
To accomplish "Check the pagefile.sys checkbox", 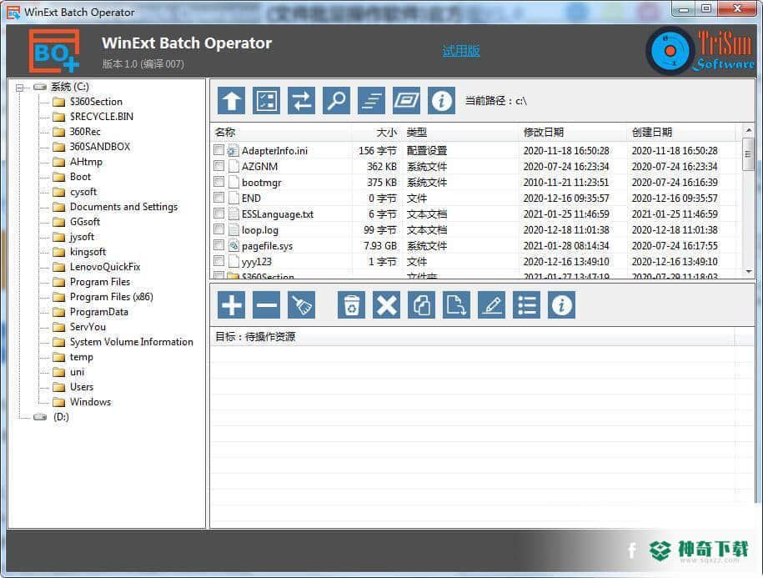I will [x=219, y=244].
